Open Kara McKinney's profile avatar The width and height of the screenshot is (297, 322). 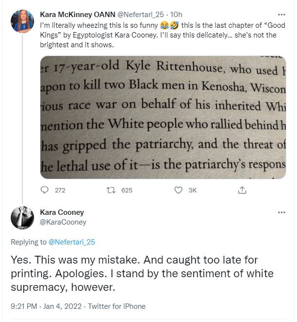coord(22,21)
